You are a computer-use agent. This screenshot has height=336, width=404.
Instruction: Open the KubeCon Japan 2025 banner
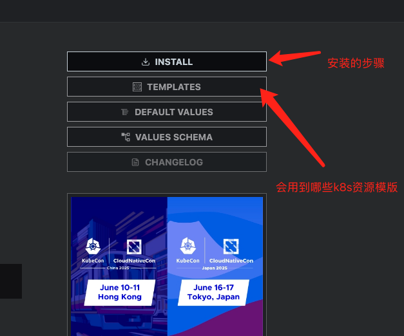(x=215, y=266)
